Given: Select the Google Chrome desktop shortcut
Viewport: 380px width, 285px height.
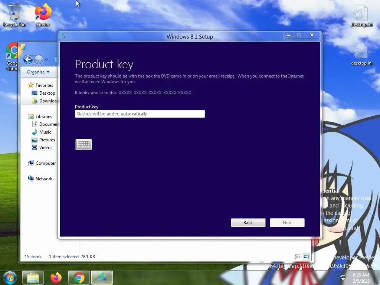Looking at the screenshot, I should coord(12,56).
